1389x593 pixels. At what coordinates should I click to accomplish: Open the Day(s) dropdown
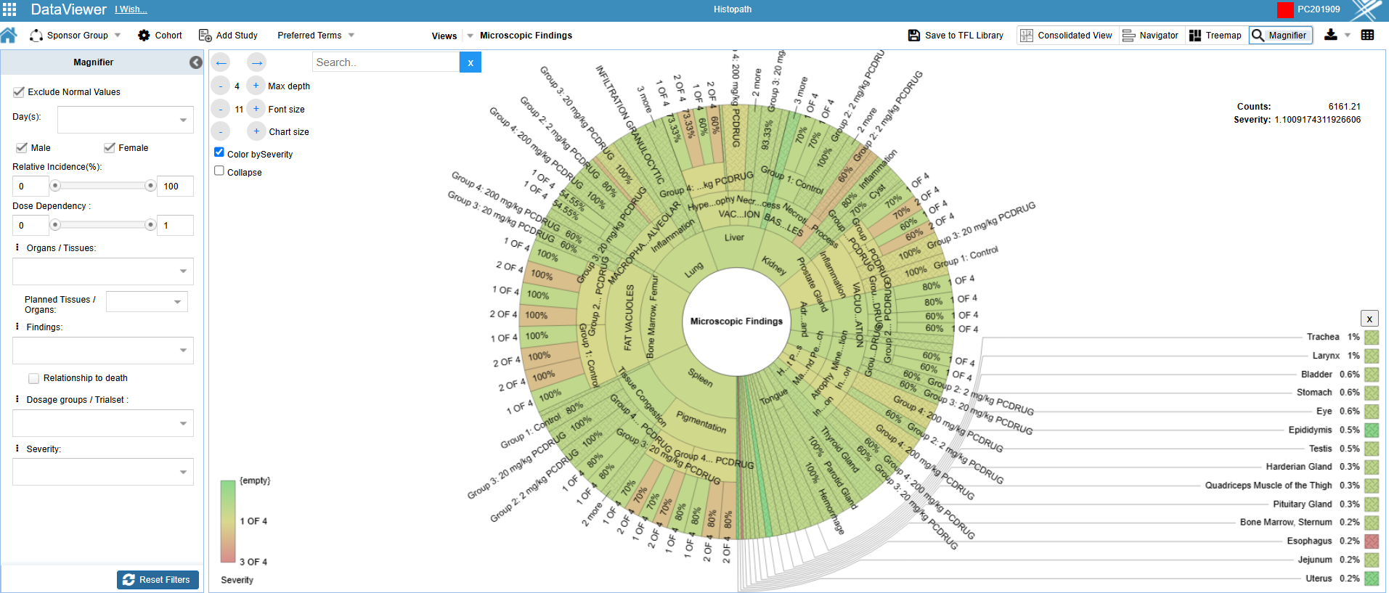[x=125, y=120]
